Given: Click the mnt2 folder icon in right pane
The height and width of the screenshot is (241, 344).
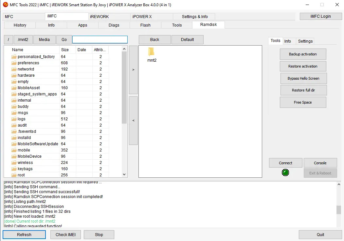Looking at the screenshot, I should pyautogui.click(x=151, y=51).
